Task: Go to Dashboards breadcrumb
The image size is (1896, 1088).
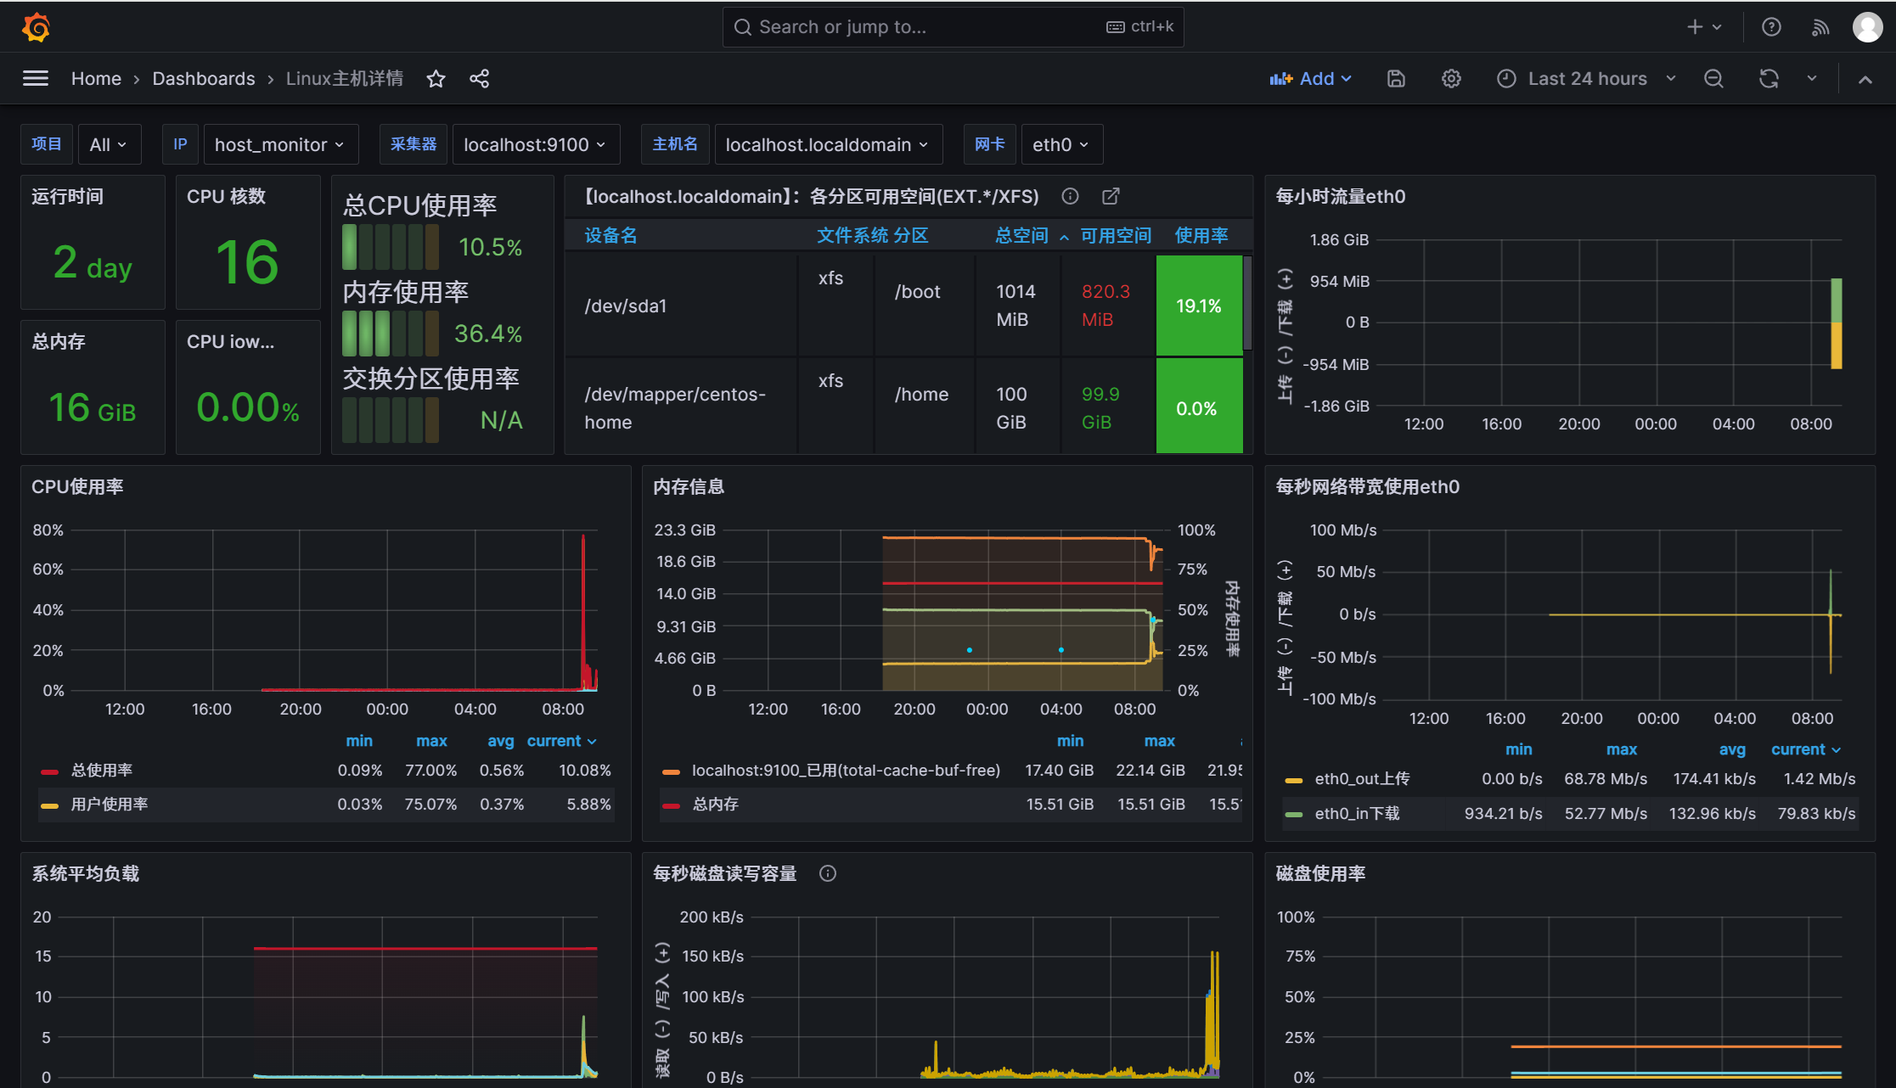Action: click(x=204, y=79)
